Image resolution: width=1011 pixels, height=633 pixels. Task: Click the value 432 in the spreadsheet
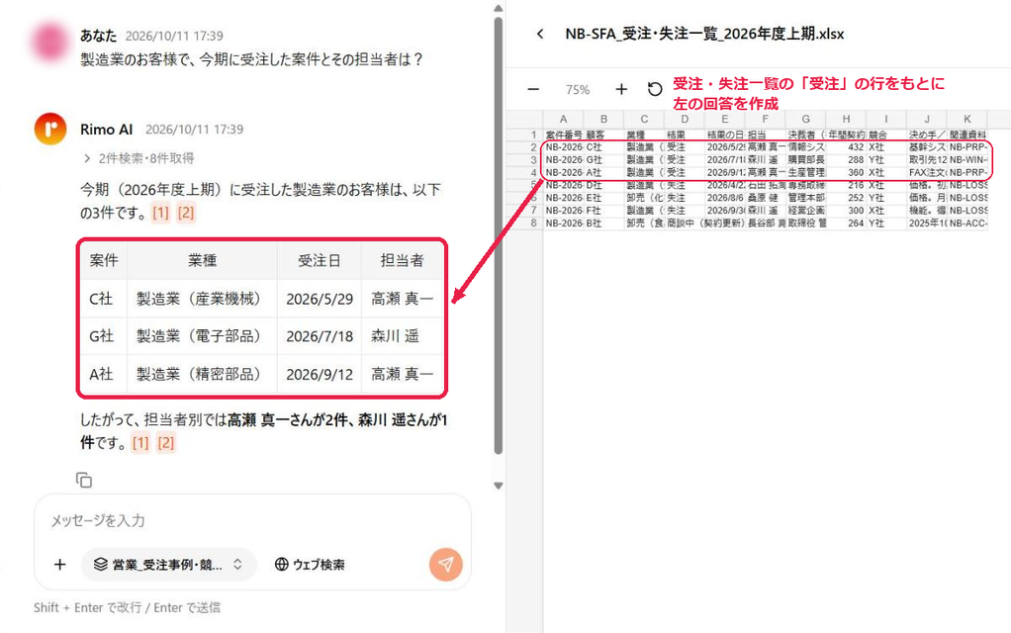click(x=856, y=147)
